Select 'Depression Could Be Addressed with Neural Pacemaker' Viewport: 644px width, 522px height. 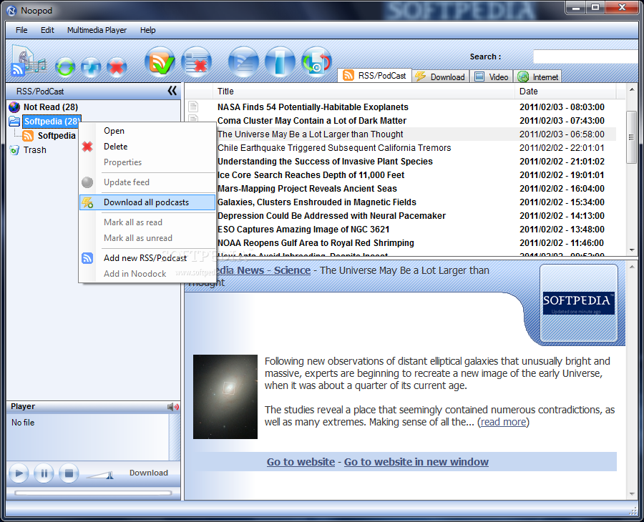click(332, 215)
